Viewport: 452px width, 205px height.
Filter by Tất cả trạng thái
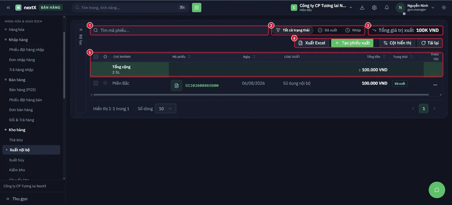point(293,30)
